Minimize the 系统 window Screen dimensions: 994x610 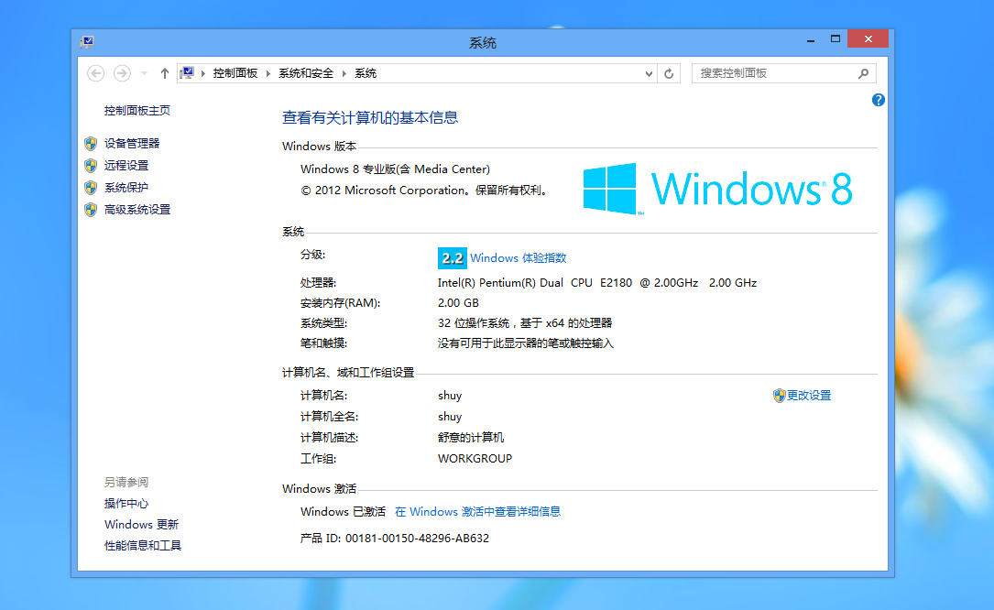click(x=810, y=39)
